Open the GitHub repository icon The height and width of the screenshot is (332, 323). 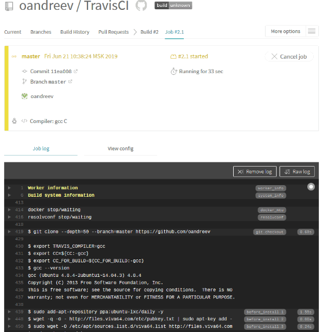(141, 5)
